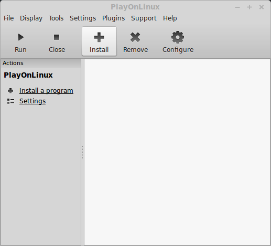Click the Remove X toolbar icon
The width and height of the screenshot is (271, 246).
tap(135, 37)
